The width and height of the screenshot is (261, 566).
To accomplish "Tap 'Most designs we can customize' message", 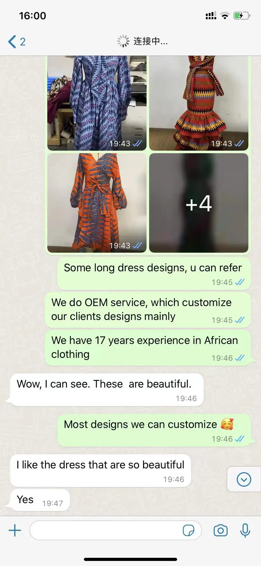I will tap(154, 430).
